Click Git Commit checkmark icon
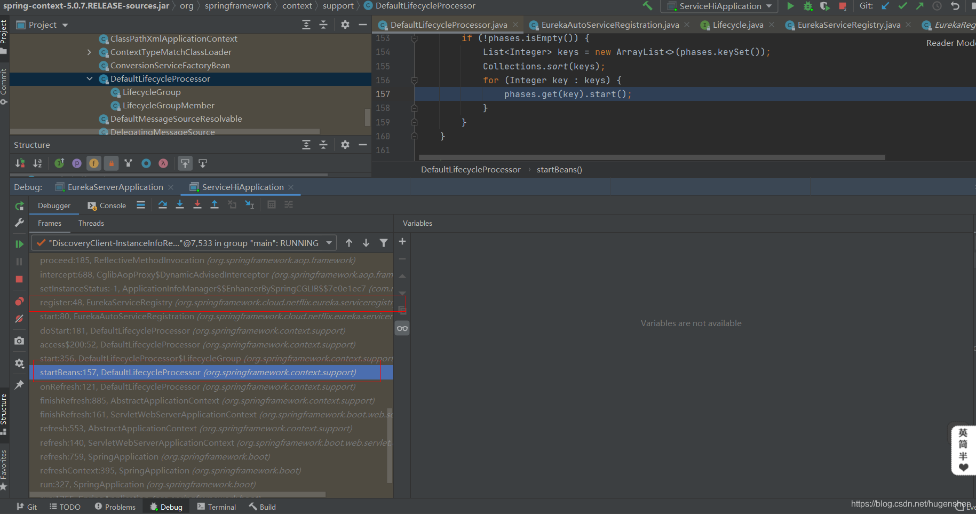 903,6
